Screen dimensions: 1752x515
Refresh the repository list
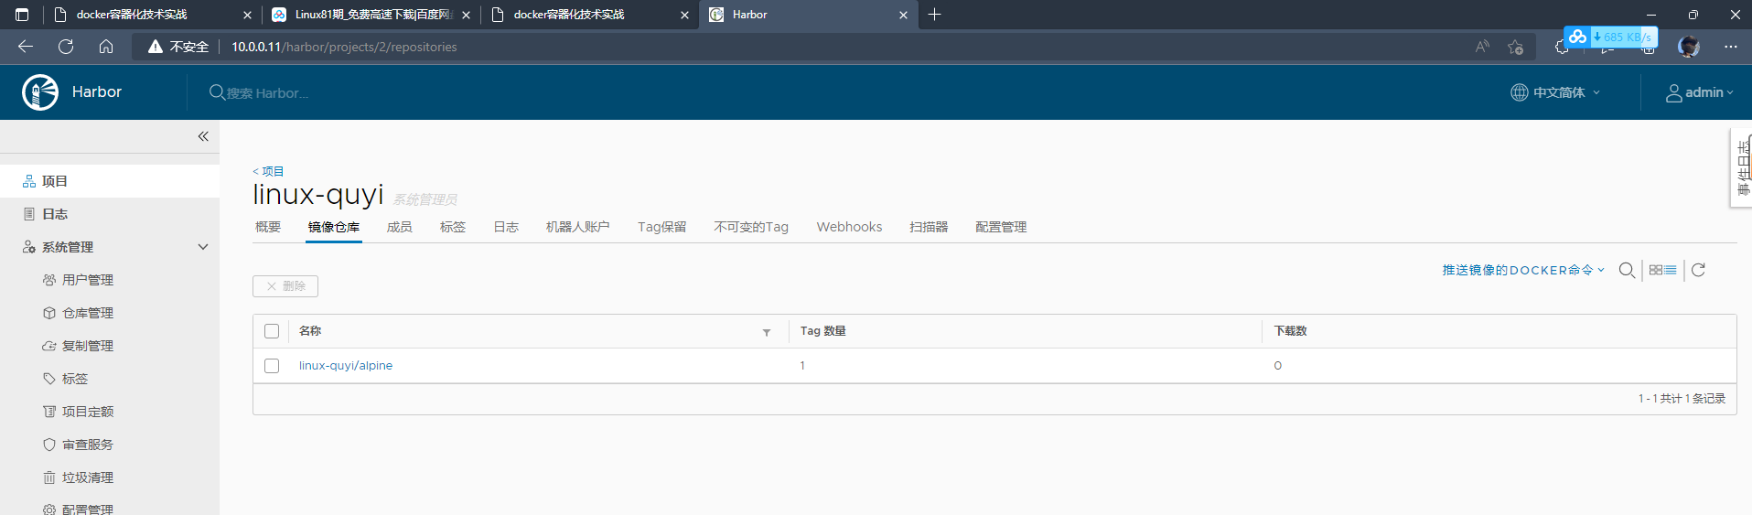click(1698, 270)
